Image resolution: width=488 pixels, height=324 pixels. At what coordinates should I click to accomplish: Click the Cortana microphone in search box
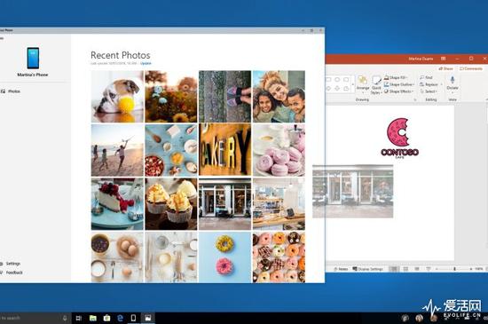(65, 318)
